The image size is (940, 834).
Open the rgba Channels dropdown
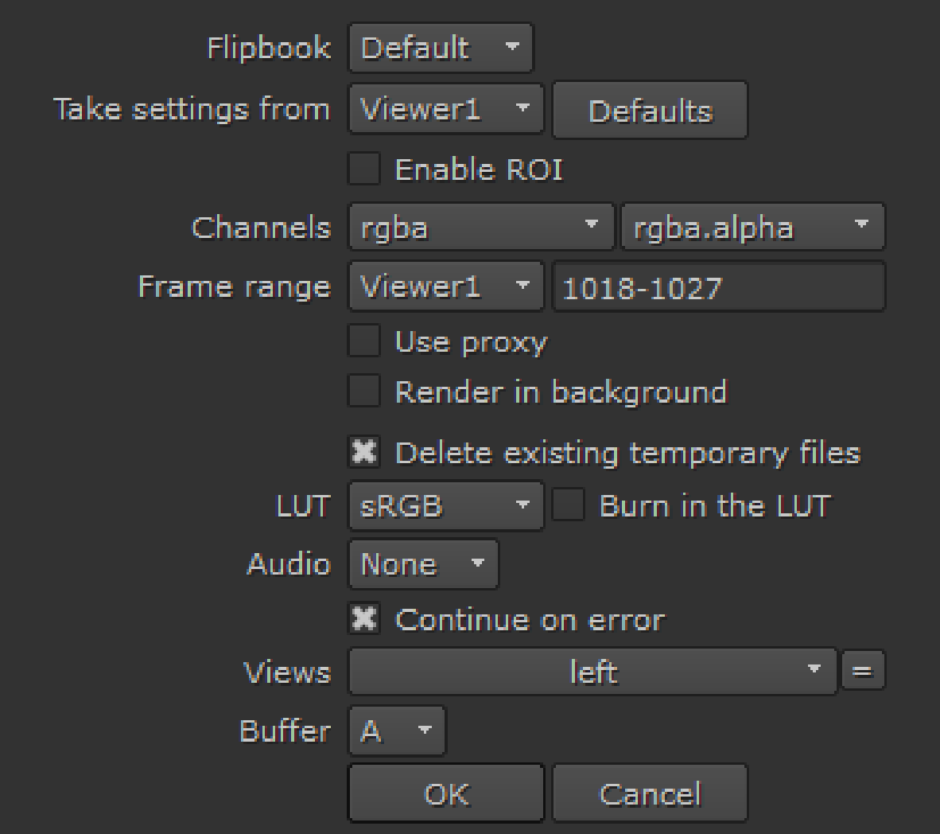pyautogui.click(x=481, y=228)
